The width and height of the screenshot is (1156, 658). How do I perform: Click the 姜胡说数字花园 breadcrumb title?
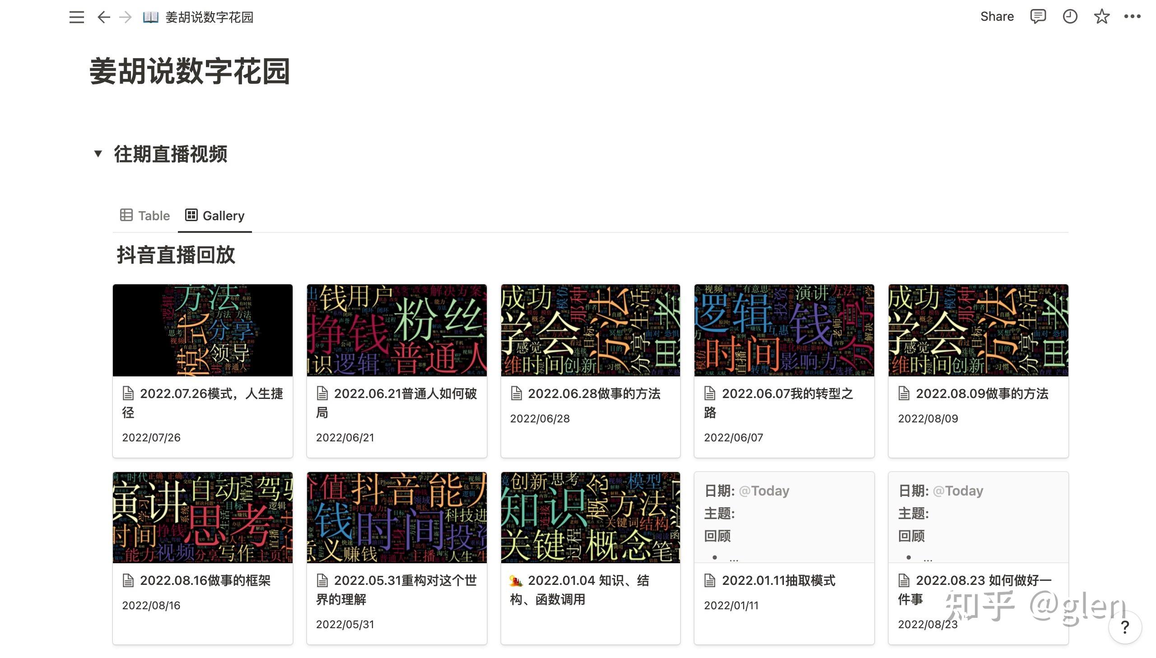[x=210, y=17]
